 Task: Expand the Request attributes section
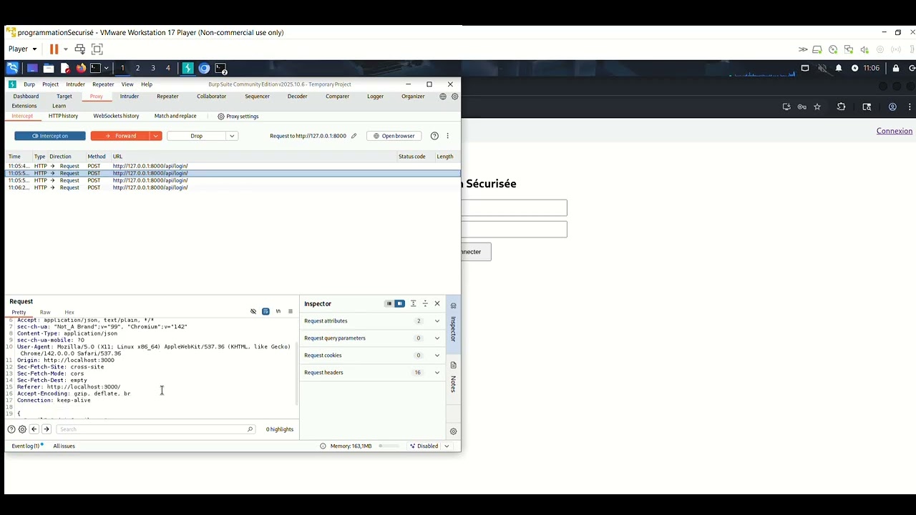[372, 321]
